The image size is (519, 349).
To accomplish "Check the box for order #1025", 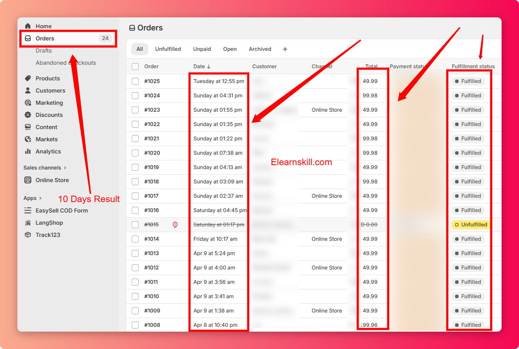I will click(x=135, y=81).
